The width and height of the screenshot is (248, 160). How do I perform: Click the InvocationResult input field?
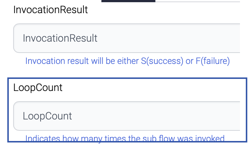(126, 38)
